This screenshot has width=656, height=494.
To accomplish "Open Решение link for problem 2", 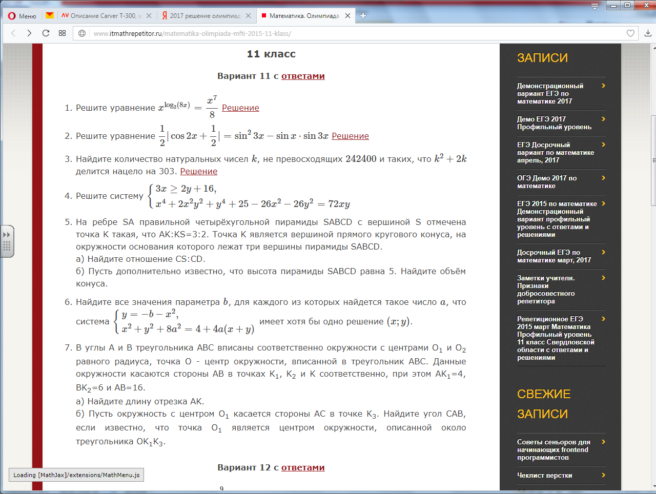I will tap(350, 136).
